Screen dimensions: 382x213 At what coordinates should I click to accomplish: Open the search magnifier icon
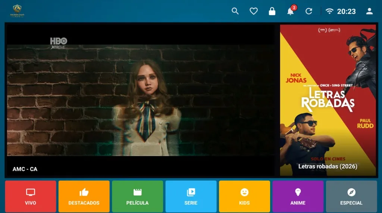click(x=235, y=11)
